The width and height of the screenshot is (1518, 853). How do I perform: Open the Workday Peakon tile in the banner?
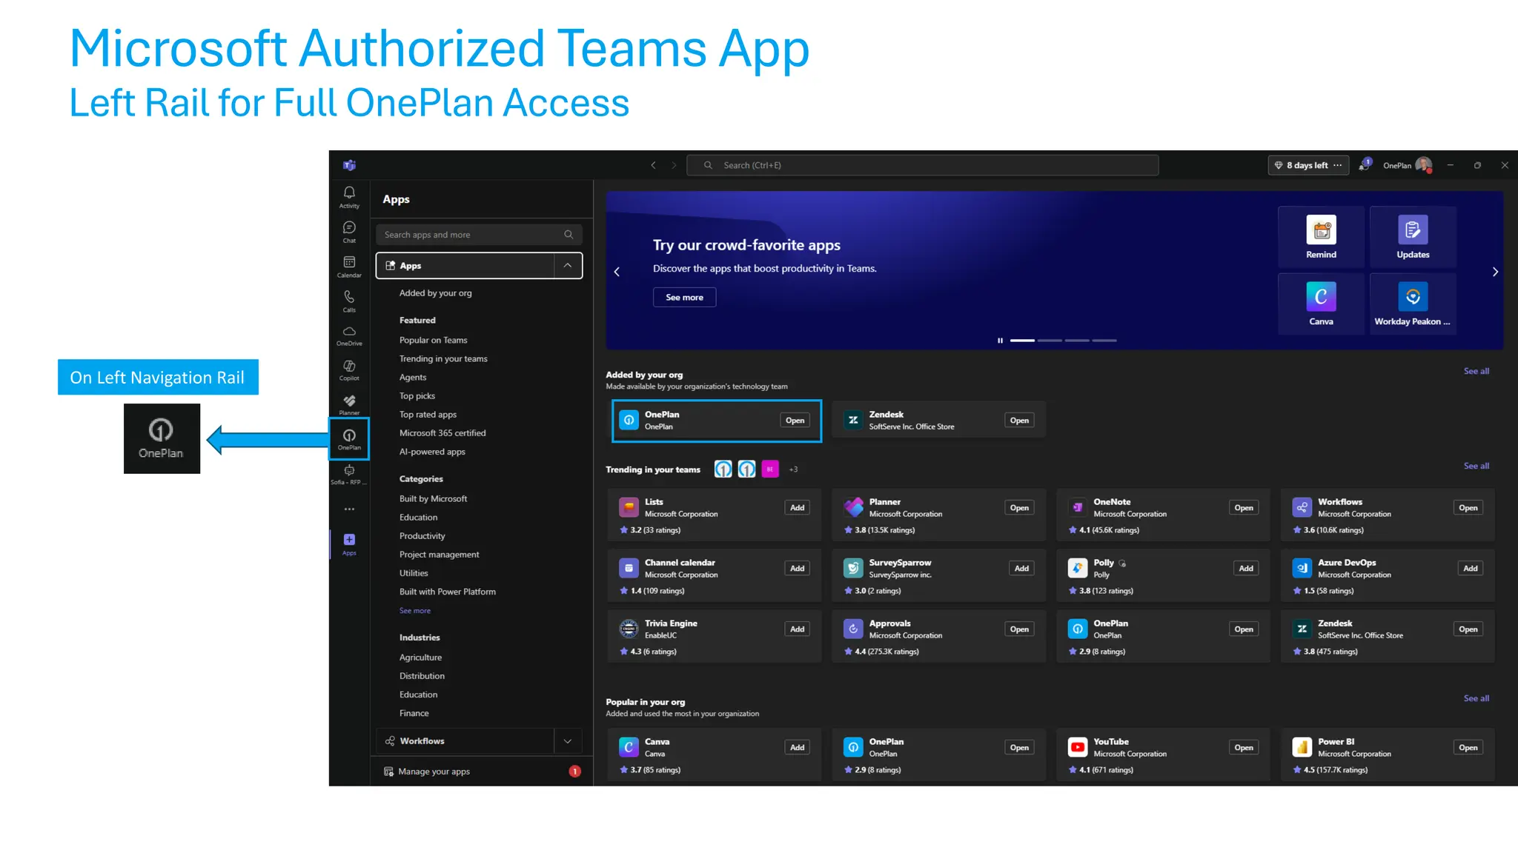point(1413,304)
